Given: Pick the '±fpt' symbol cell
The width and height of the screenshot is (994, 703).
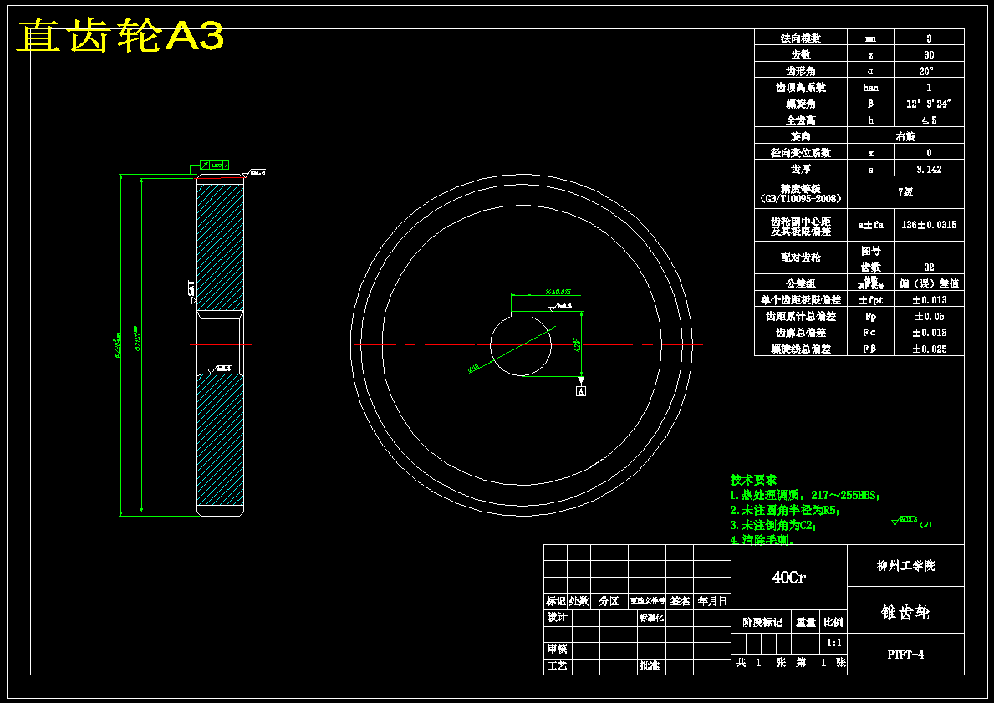Looking at the screenshot, I should [x=870, y=300].
